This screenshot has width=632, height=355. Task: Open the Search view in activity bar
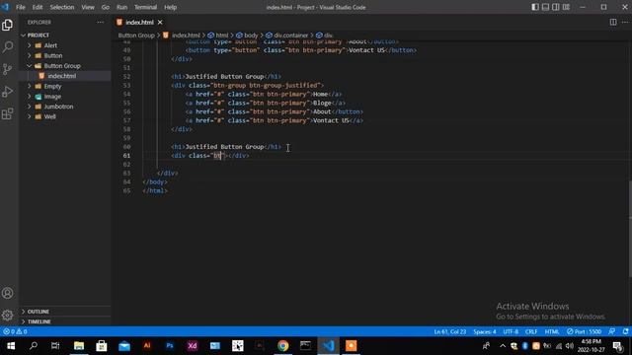[x=7, y=47]
